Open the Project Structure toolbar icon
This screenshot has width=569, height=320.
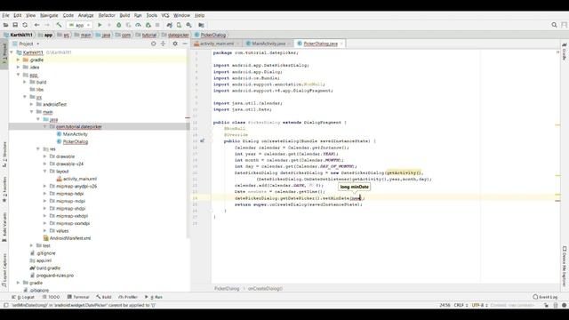click(x=201, y=25)
